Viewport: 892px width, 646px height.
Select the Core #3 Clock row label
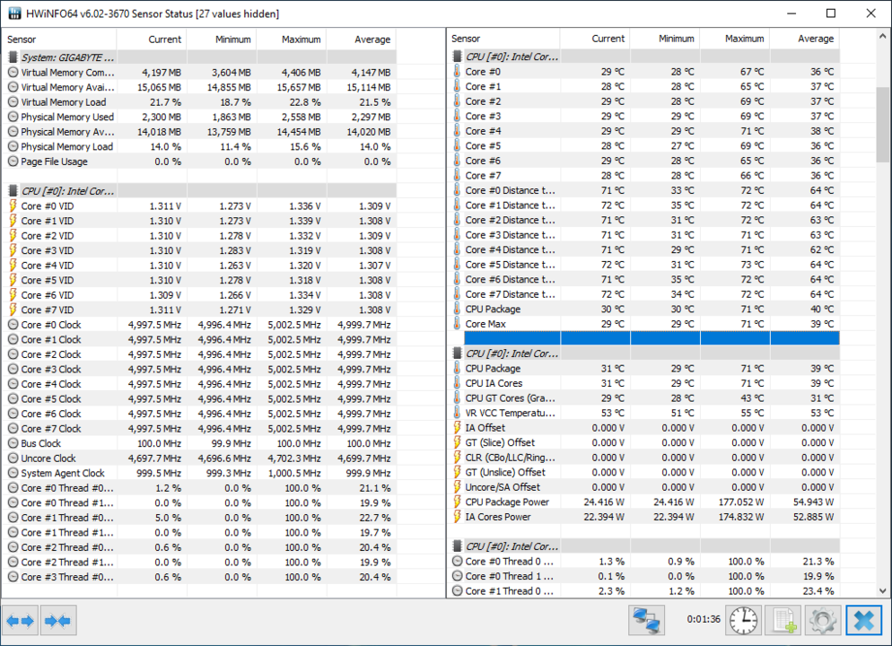click(51, 369)
